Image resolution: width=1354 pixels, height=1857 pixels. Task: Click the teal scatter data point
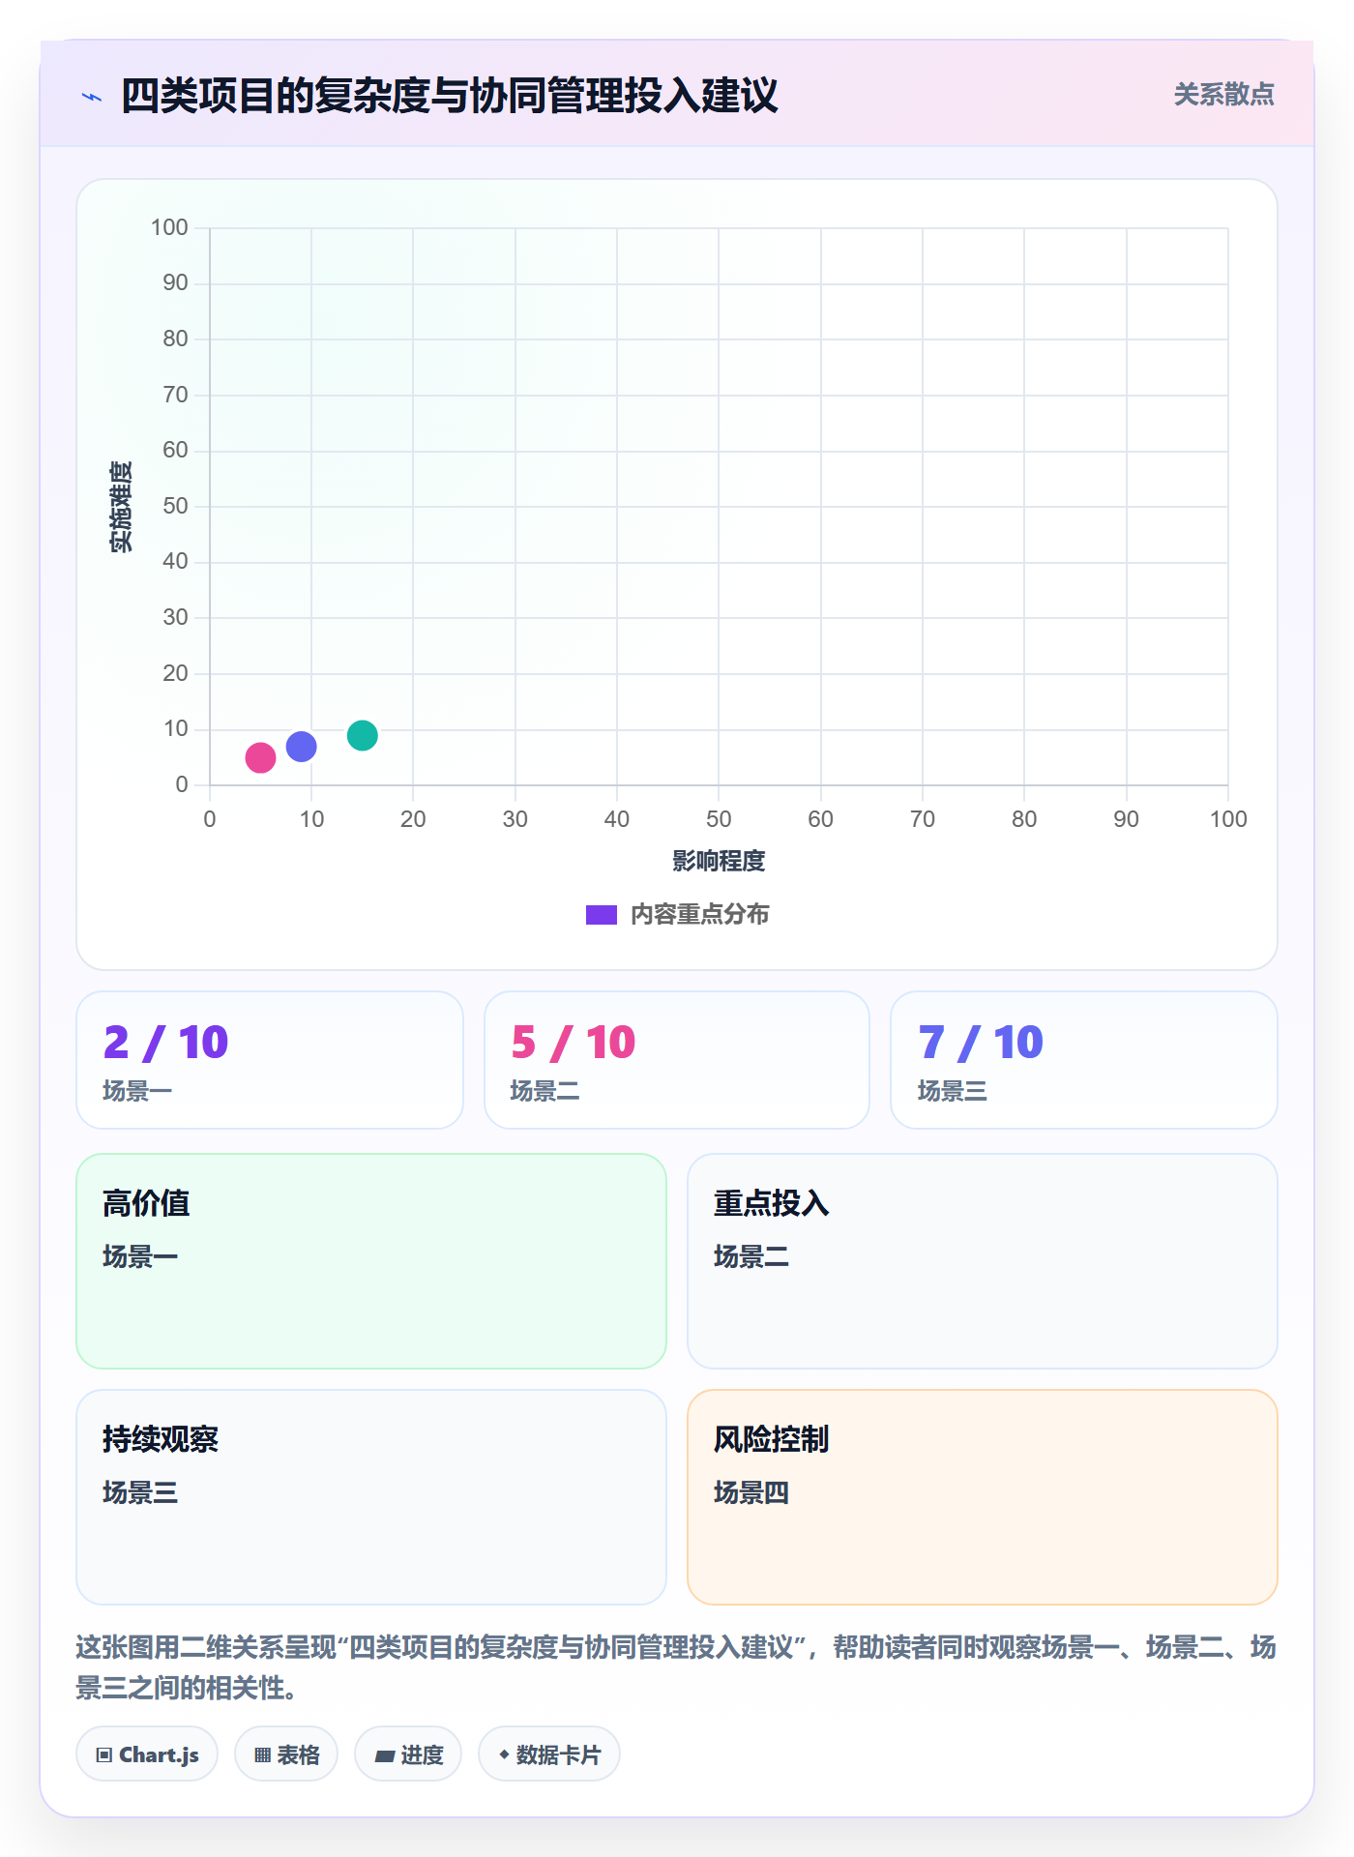(362, 735)
